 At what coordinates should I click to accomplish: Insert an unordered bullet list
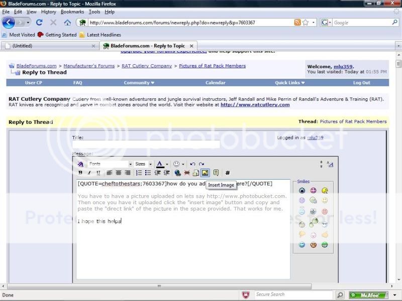point(148,173)
